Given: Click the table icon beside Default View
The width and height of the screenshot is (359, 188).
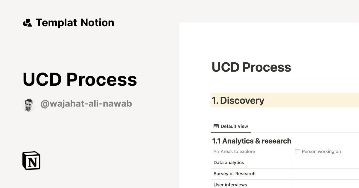Looking at the screenshot, I should pyautogui.click(x=215, y=126).
